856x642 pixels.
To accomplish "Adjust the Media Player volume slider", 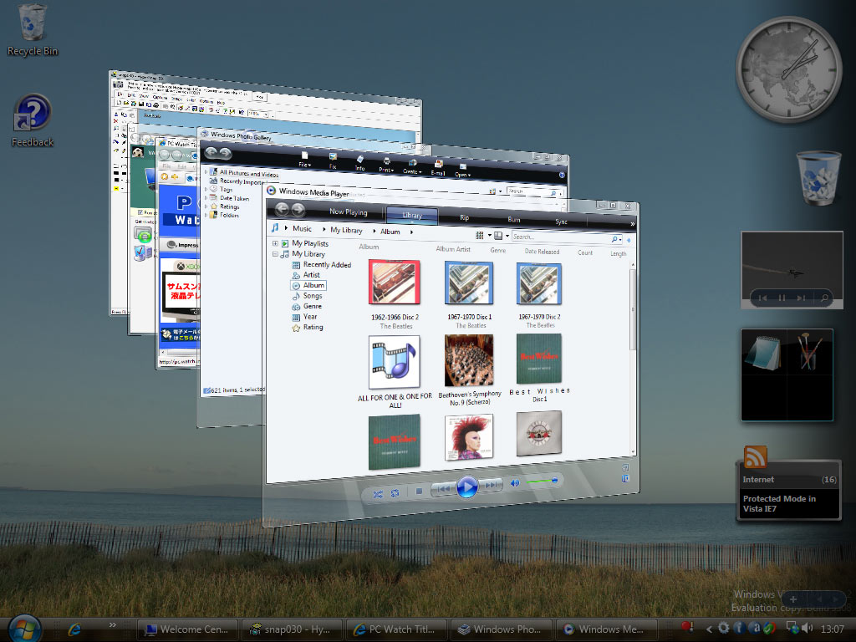I will 542,481.
